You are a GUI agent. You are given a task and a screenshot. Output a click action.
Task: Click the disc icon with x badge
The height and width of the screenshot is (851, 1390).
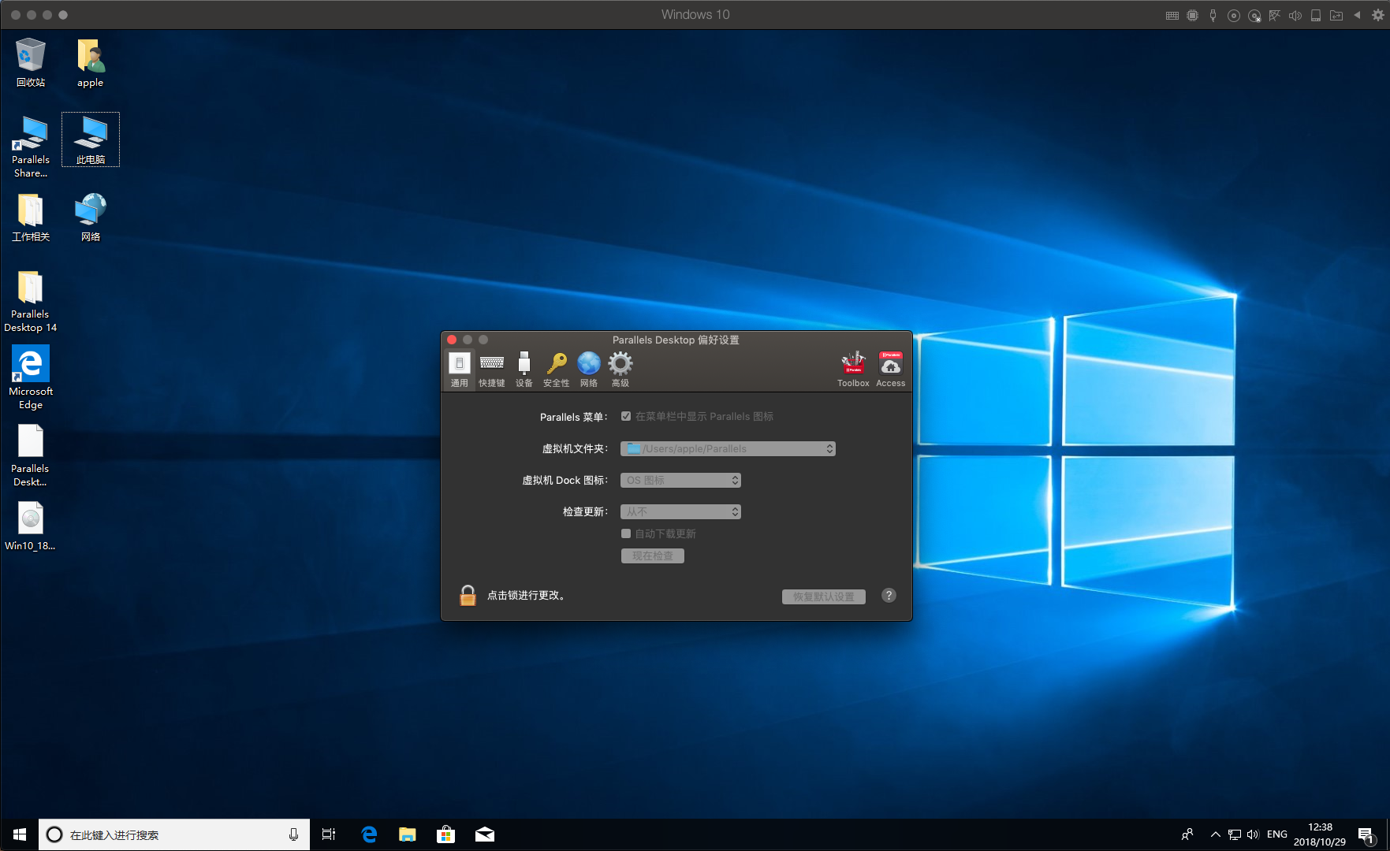point(1254,15)
